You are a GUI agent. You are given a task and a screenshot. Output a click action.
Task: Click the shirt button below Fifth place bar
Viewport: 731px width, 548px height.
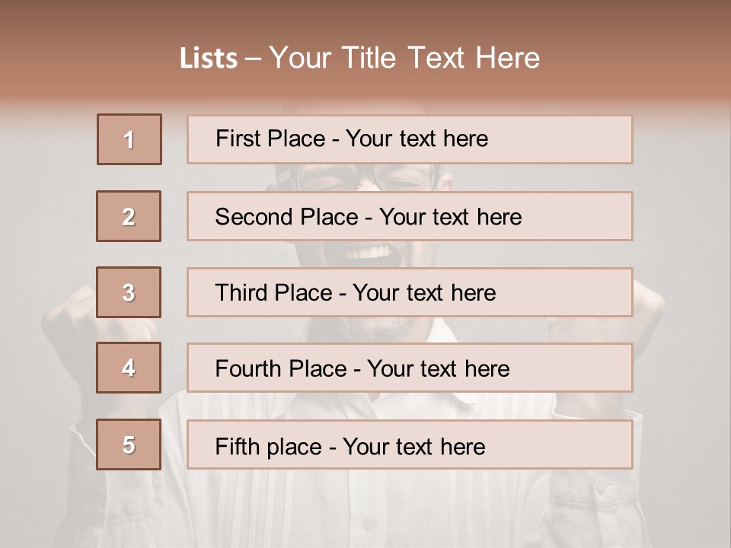[369, 524]
